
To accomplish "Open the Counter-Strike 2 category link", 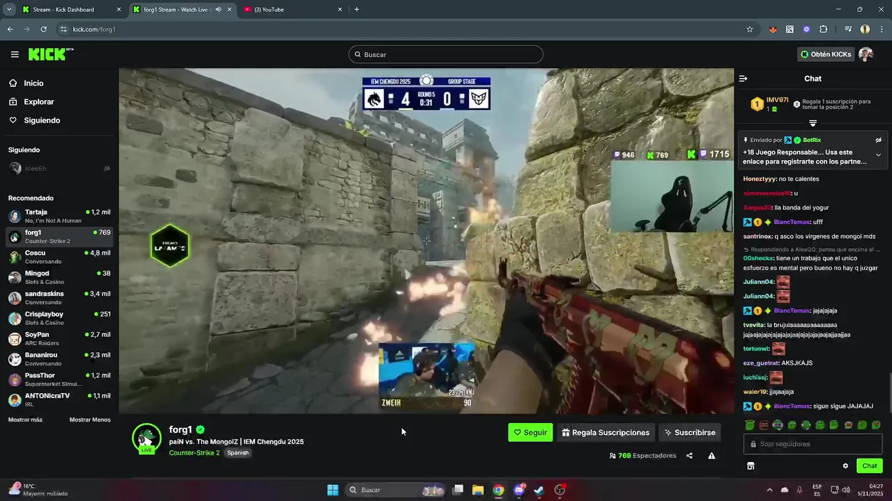I will (x=194, y=452).
